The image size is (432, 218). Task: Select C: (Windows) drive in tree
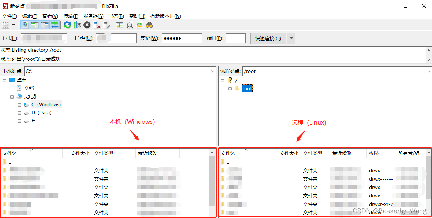click(x=46, y=104)
